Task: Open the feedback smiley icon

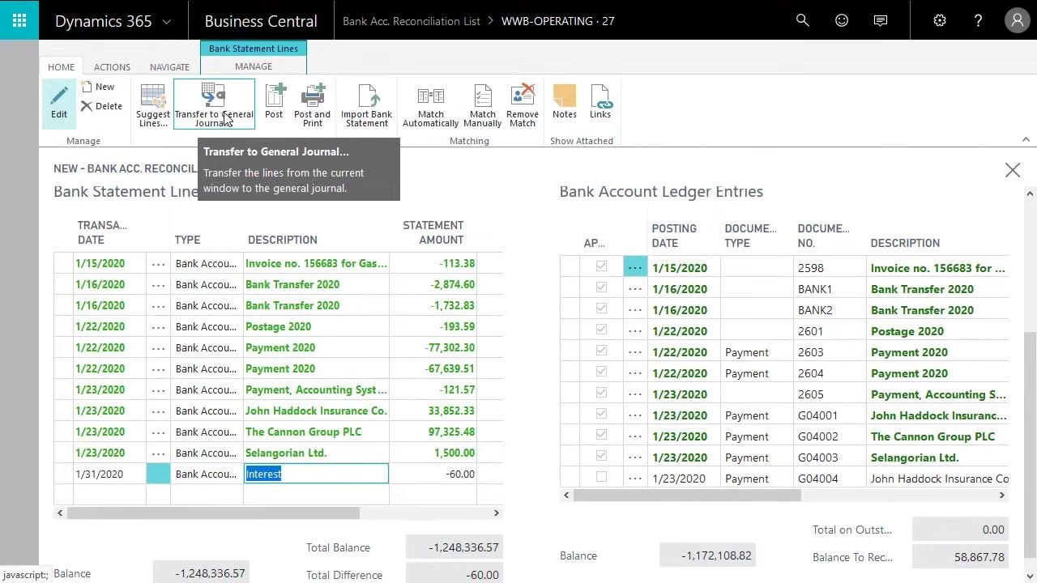Action: click(842, 20)
